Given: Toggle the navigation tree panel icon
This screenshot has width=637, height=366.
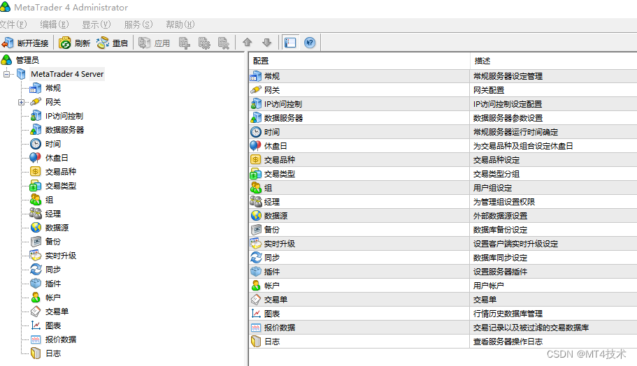Looking at the screenshot, I should (x=290, y=42).
